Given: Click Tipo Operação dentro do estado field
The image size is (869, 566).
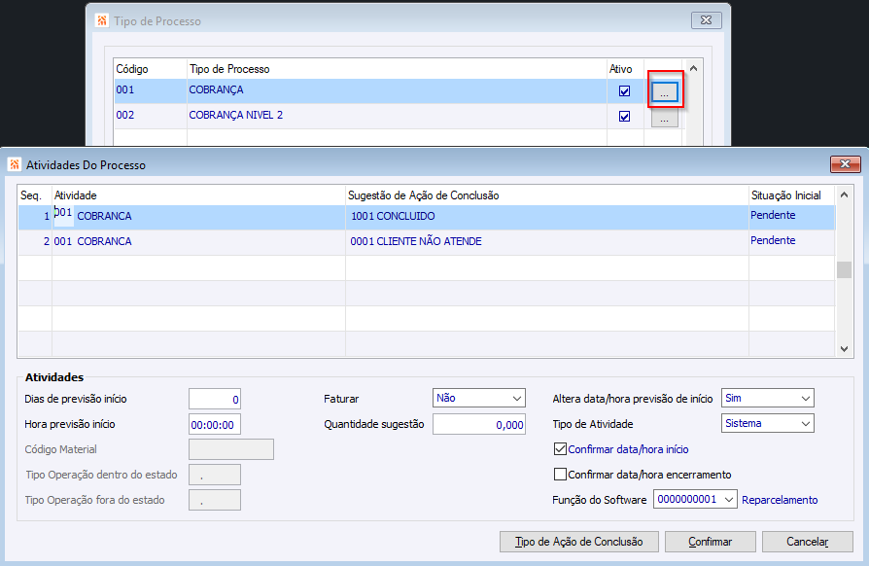Looking at the screenshot, I should tap(215, 476).
